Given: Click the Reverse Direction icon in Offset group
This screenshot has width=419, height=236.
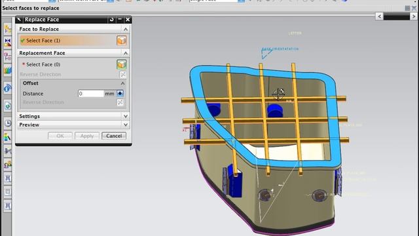Looking at the screenshot, I should pyautogui.click(x=120, y=102).
